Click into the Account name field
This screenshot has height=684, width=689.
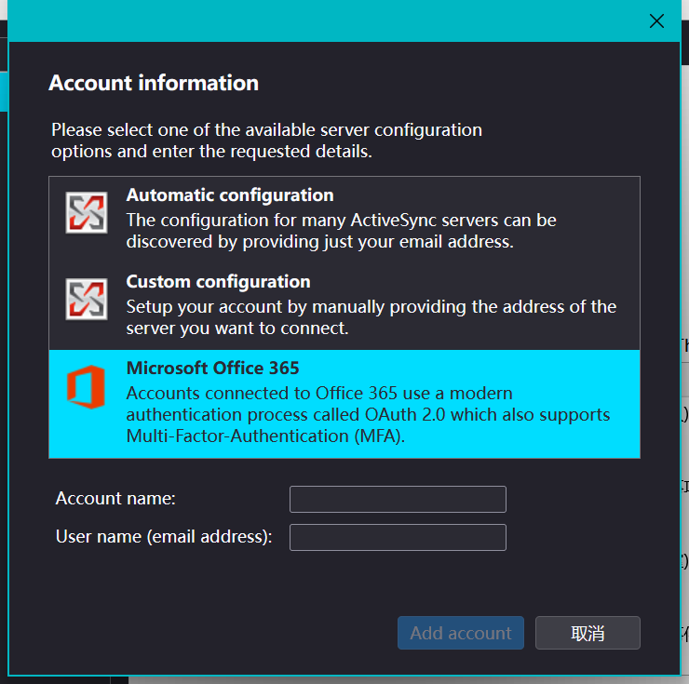click(398, 499)
